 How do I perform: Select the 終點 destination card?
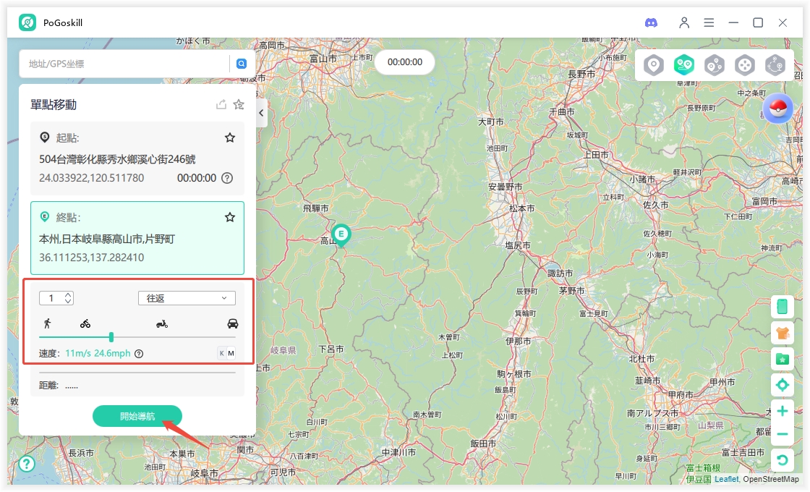[137, 238]
